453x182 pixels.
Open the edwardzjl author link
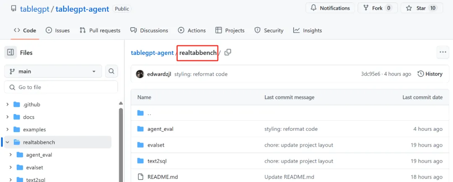[x=159, y=74]
